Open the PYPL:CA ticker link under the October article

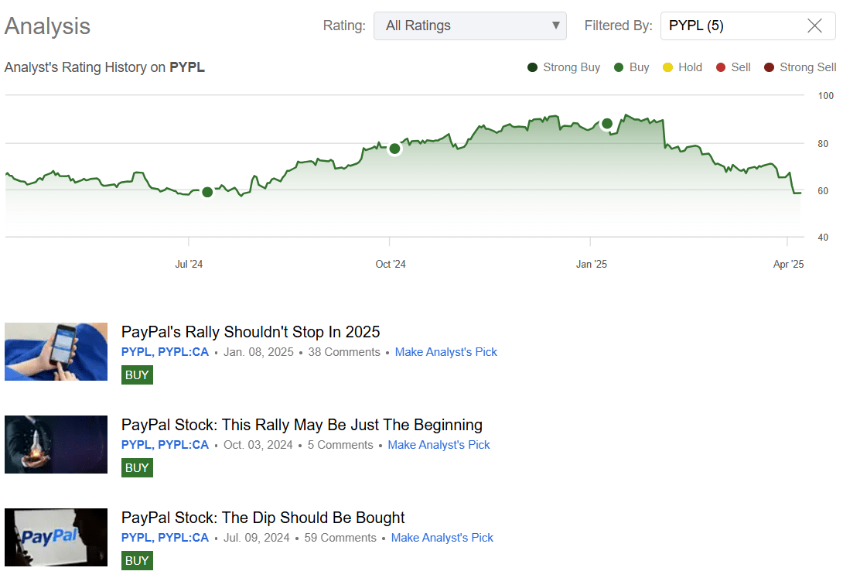point(183,445)
